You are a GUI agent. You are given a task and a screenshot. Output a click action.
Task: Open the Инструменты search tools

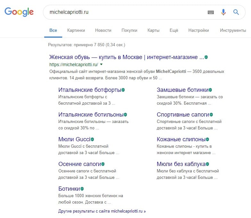coord(233,31)
